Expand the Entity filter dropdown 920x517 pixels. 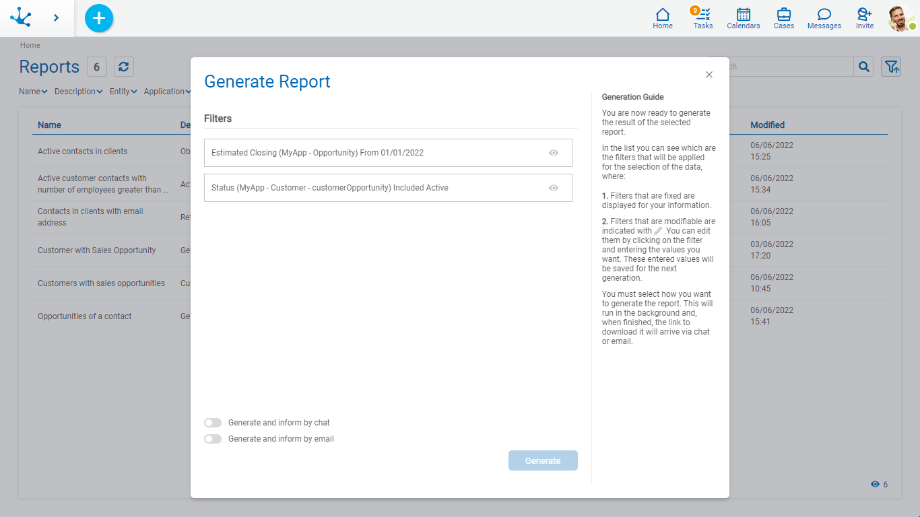pyautogui.click(x=123, y=92)
